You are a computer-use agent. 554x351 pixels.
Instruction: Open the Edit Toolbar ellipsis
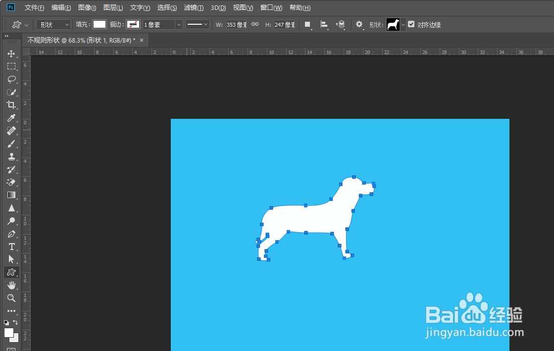(11, 311)
